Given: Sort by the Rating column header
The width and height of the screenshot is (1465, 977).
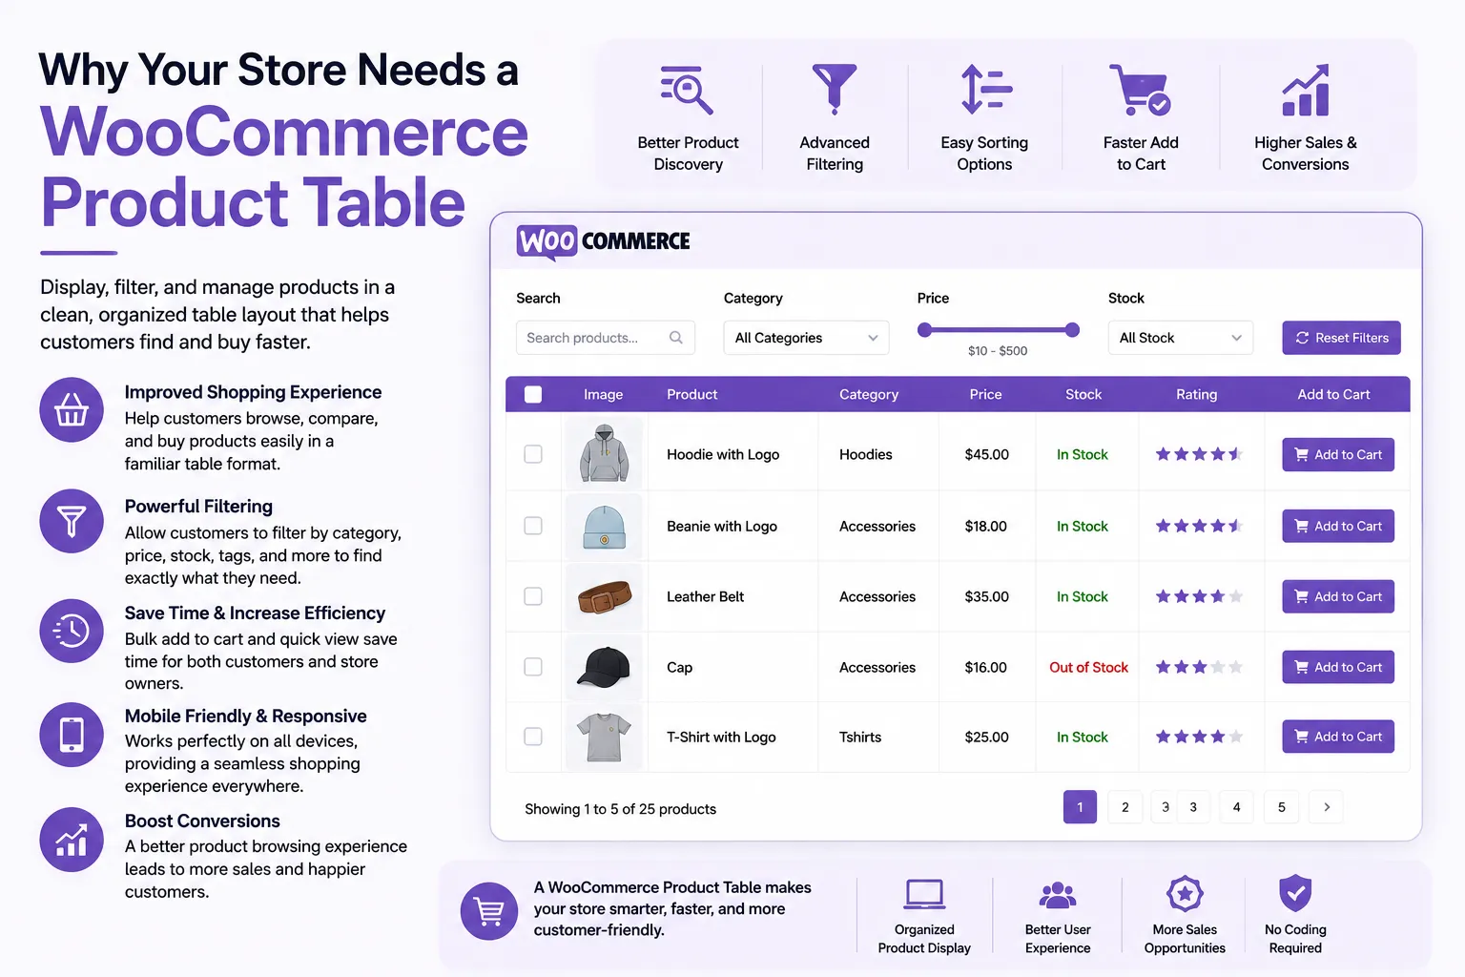Looking at the screenshot, I should (x=1197, y=394).
